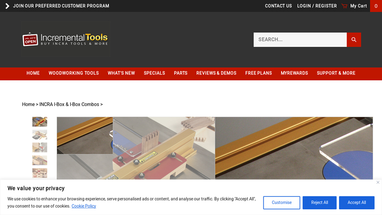This screenshot has width=382, height=215.
Task: Expand the Support & More menu
Action: 336,73
